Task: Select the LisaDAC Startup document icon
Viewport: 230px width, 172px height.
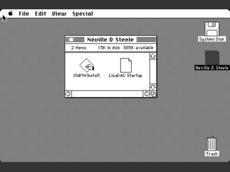Action: [126, 65]
